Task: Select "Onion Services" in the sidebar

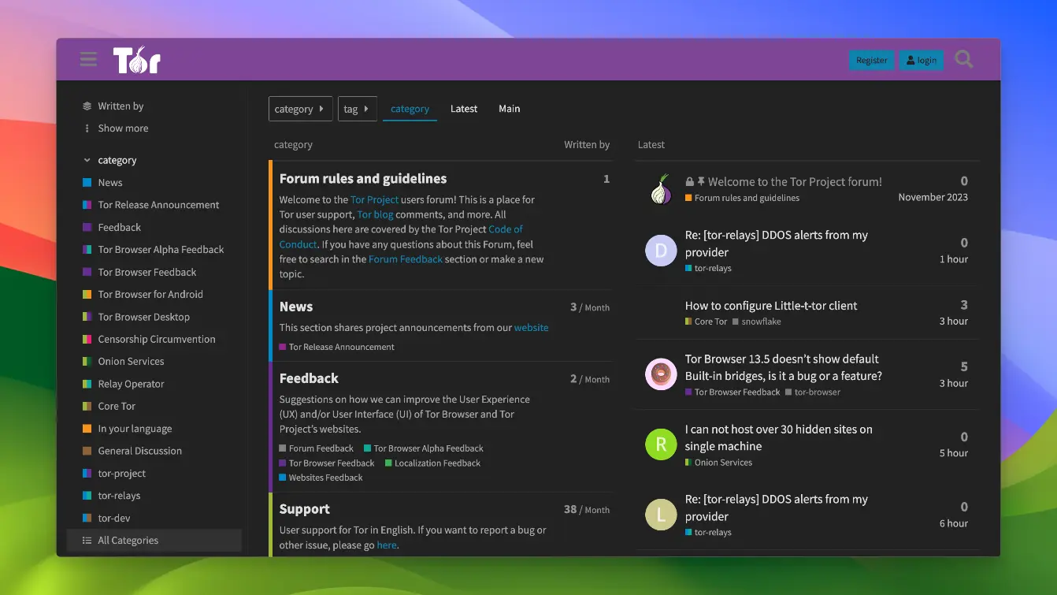Action: 130,361
